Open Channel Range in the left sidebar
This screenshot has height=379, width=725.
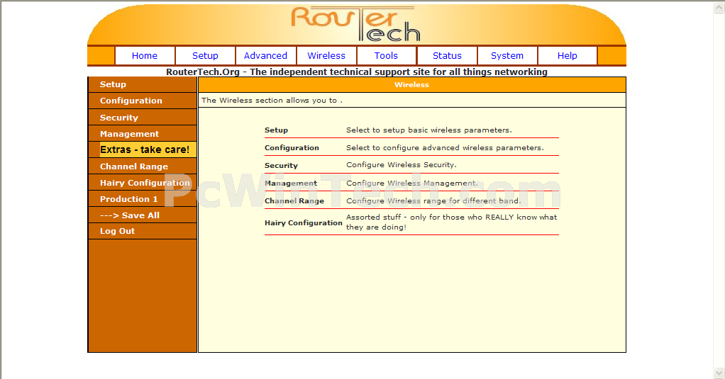[143, 166]
